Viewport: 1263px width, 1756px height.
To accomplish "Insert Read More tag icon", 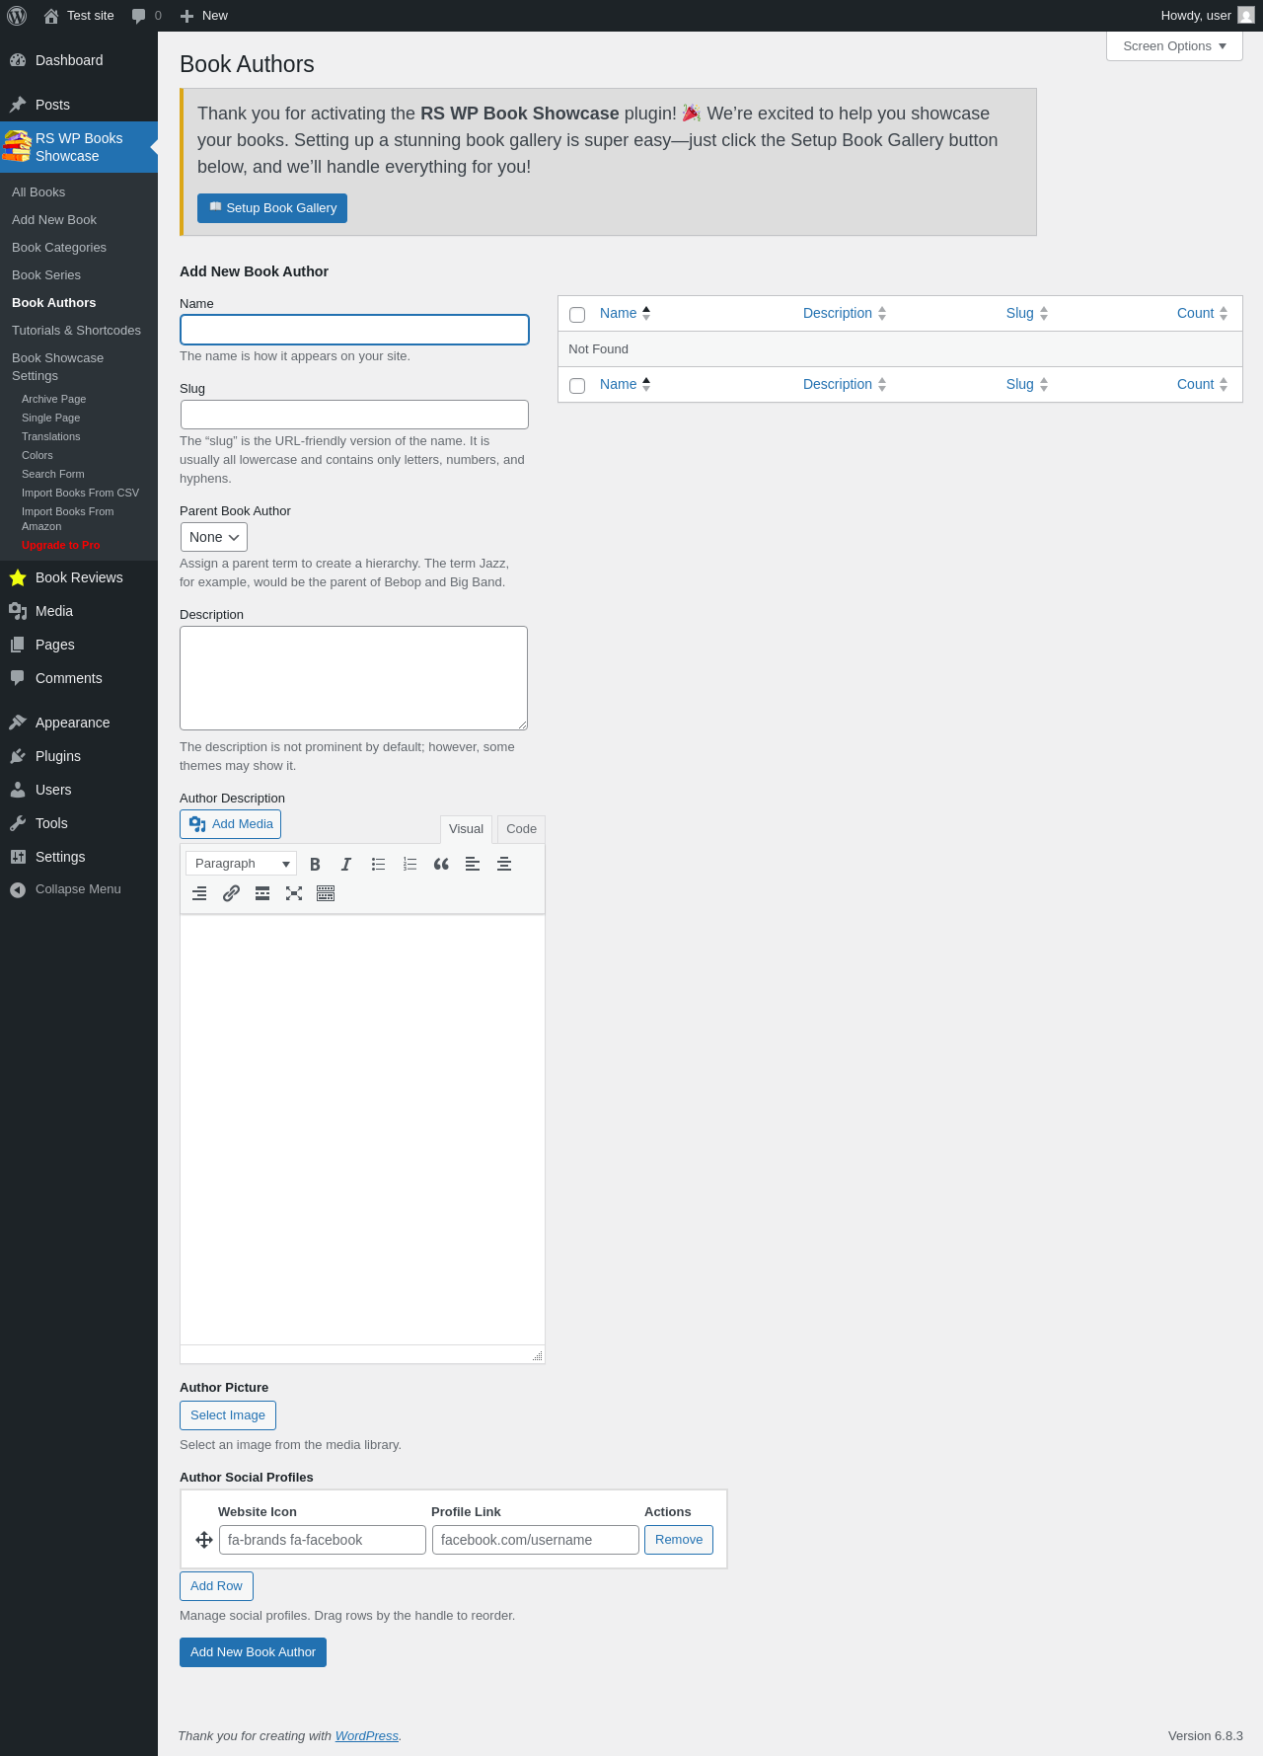I will tap(262, 893).
